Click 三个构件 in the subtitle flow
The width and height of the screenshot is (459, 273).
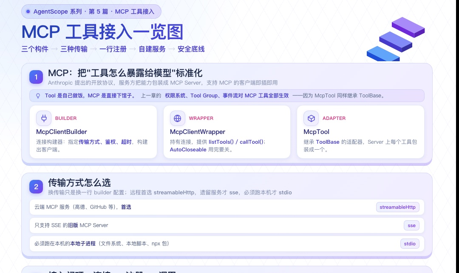tap(35, 49)
